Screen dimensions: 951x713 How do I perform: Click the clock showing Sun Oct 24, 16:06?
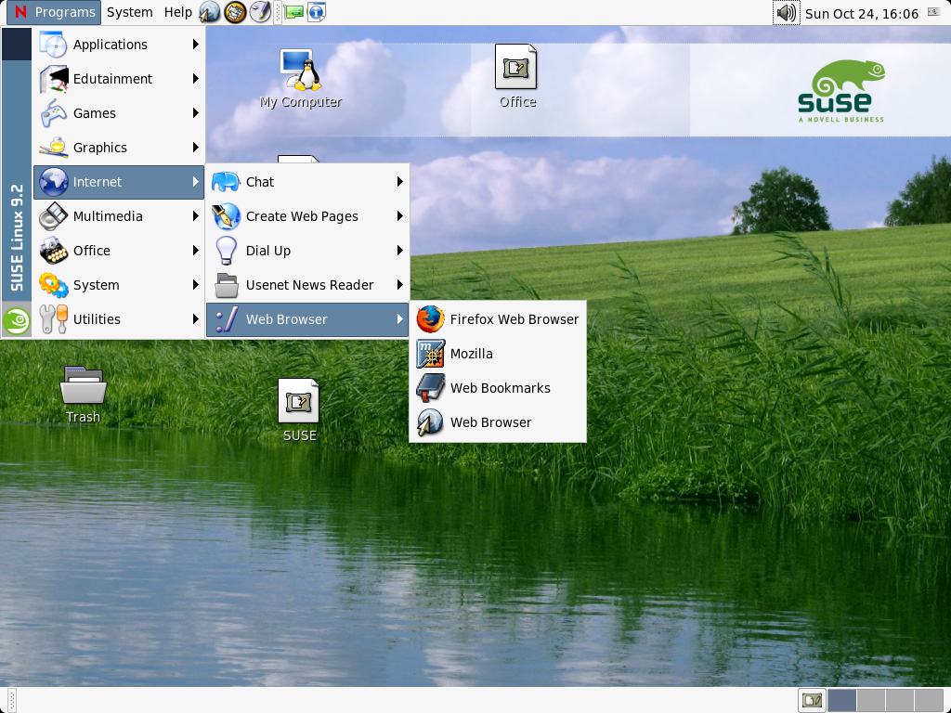click(x=861, y=13)
